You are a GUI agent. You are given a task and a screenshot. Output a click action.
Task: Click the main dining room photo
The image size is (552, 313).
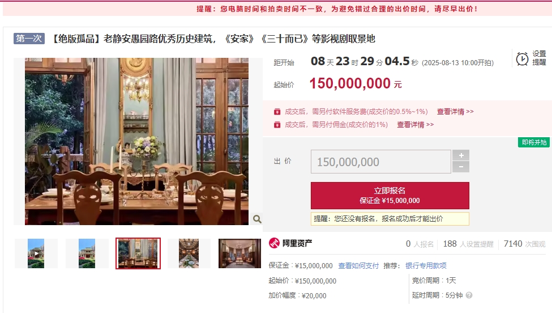[x=136, y=141]
